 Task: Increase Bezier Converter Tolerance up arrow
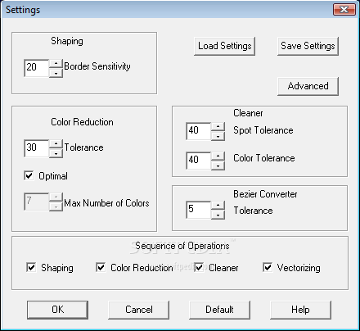[218, 205]
